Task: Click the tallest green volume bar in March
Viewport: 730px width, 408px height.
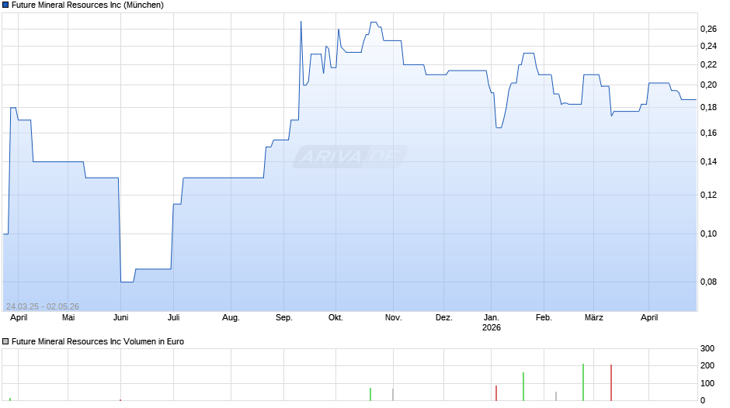Action: 583,382
